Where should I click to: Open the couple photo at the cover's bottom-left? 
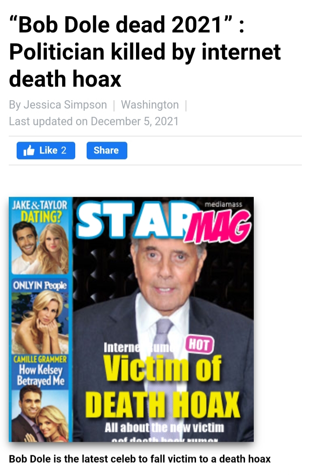tap(40, 416)
